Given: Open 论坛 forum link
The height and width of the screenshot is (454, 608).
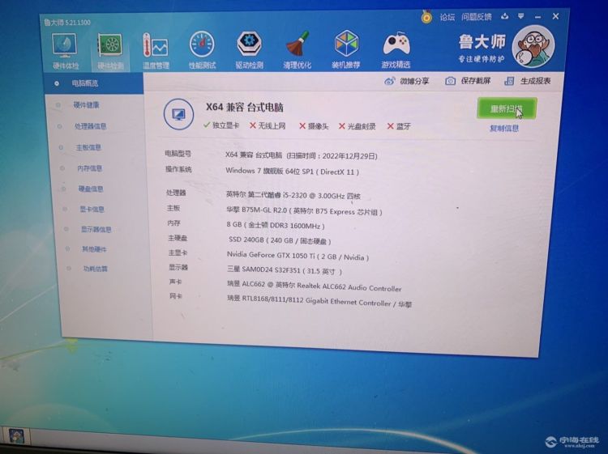Looking at the screenshot, I should [447, 17].
